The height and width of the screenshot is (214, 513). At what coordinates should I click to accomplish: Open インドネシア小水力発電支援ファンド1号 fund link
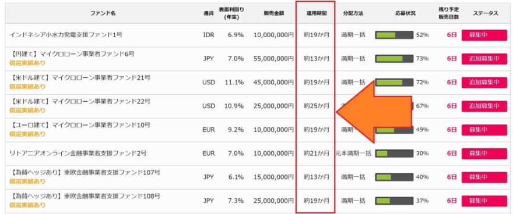click(x=65, y=34)
